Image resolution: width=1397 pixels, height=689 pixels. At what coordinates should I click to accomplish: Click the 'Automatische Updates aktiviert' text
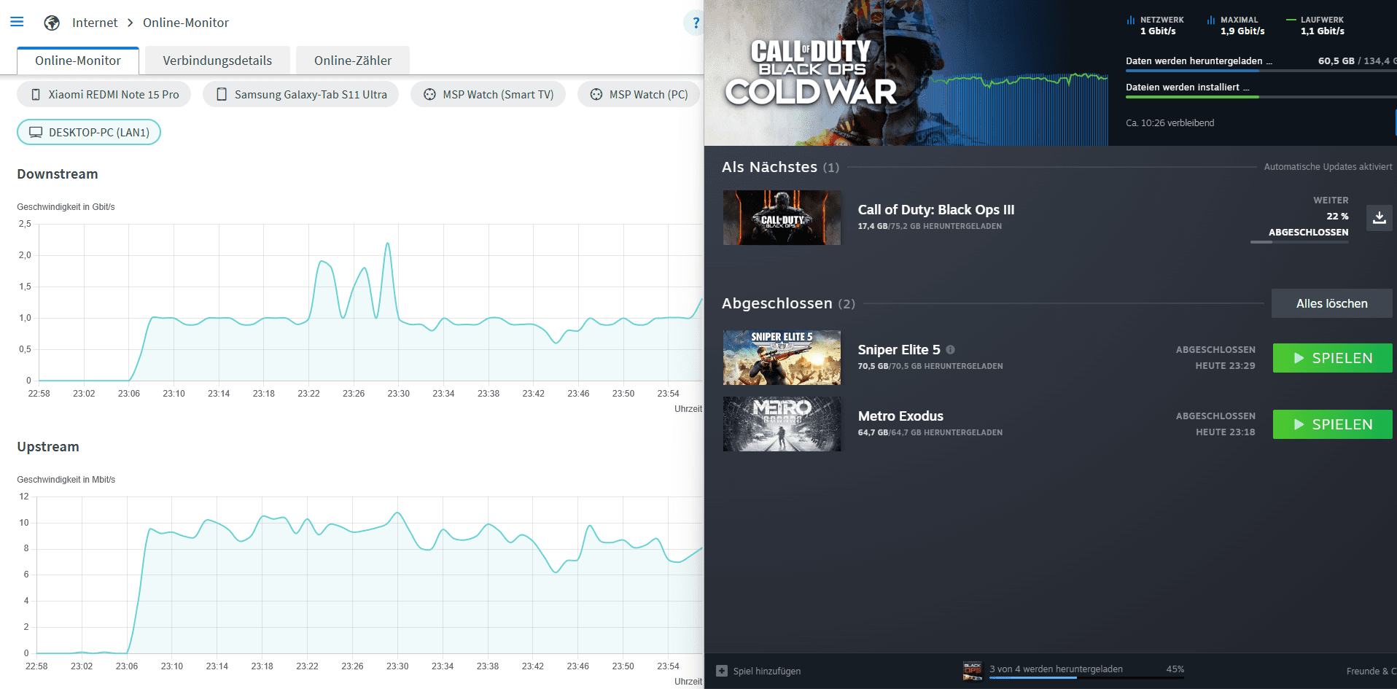pyautogui.click(x=1328, y=167)
